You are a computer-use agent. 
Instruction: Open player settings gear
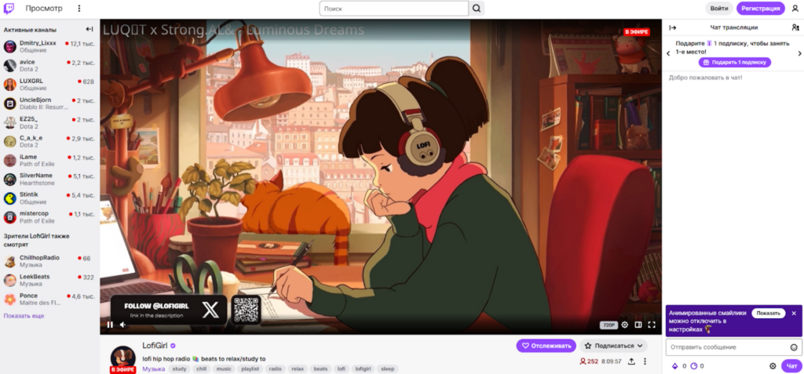[x=624, y=325]
